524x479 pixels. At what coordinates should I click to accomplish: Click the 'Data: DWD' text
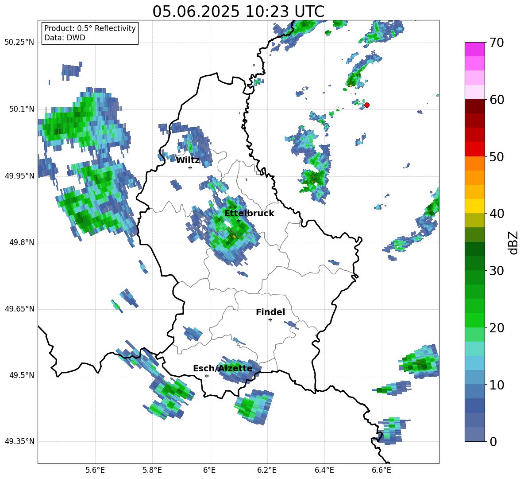tap(65, 38)
